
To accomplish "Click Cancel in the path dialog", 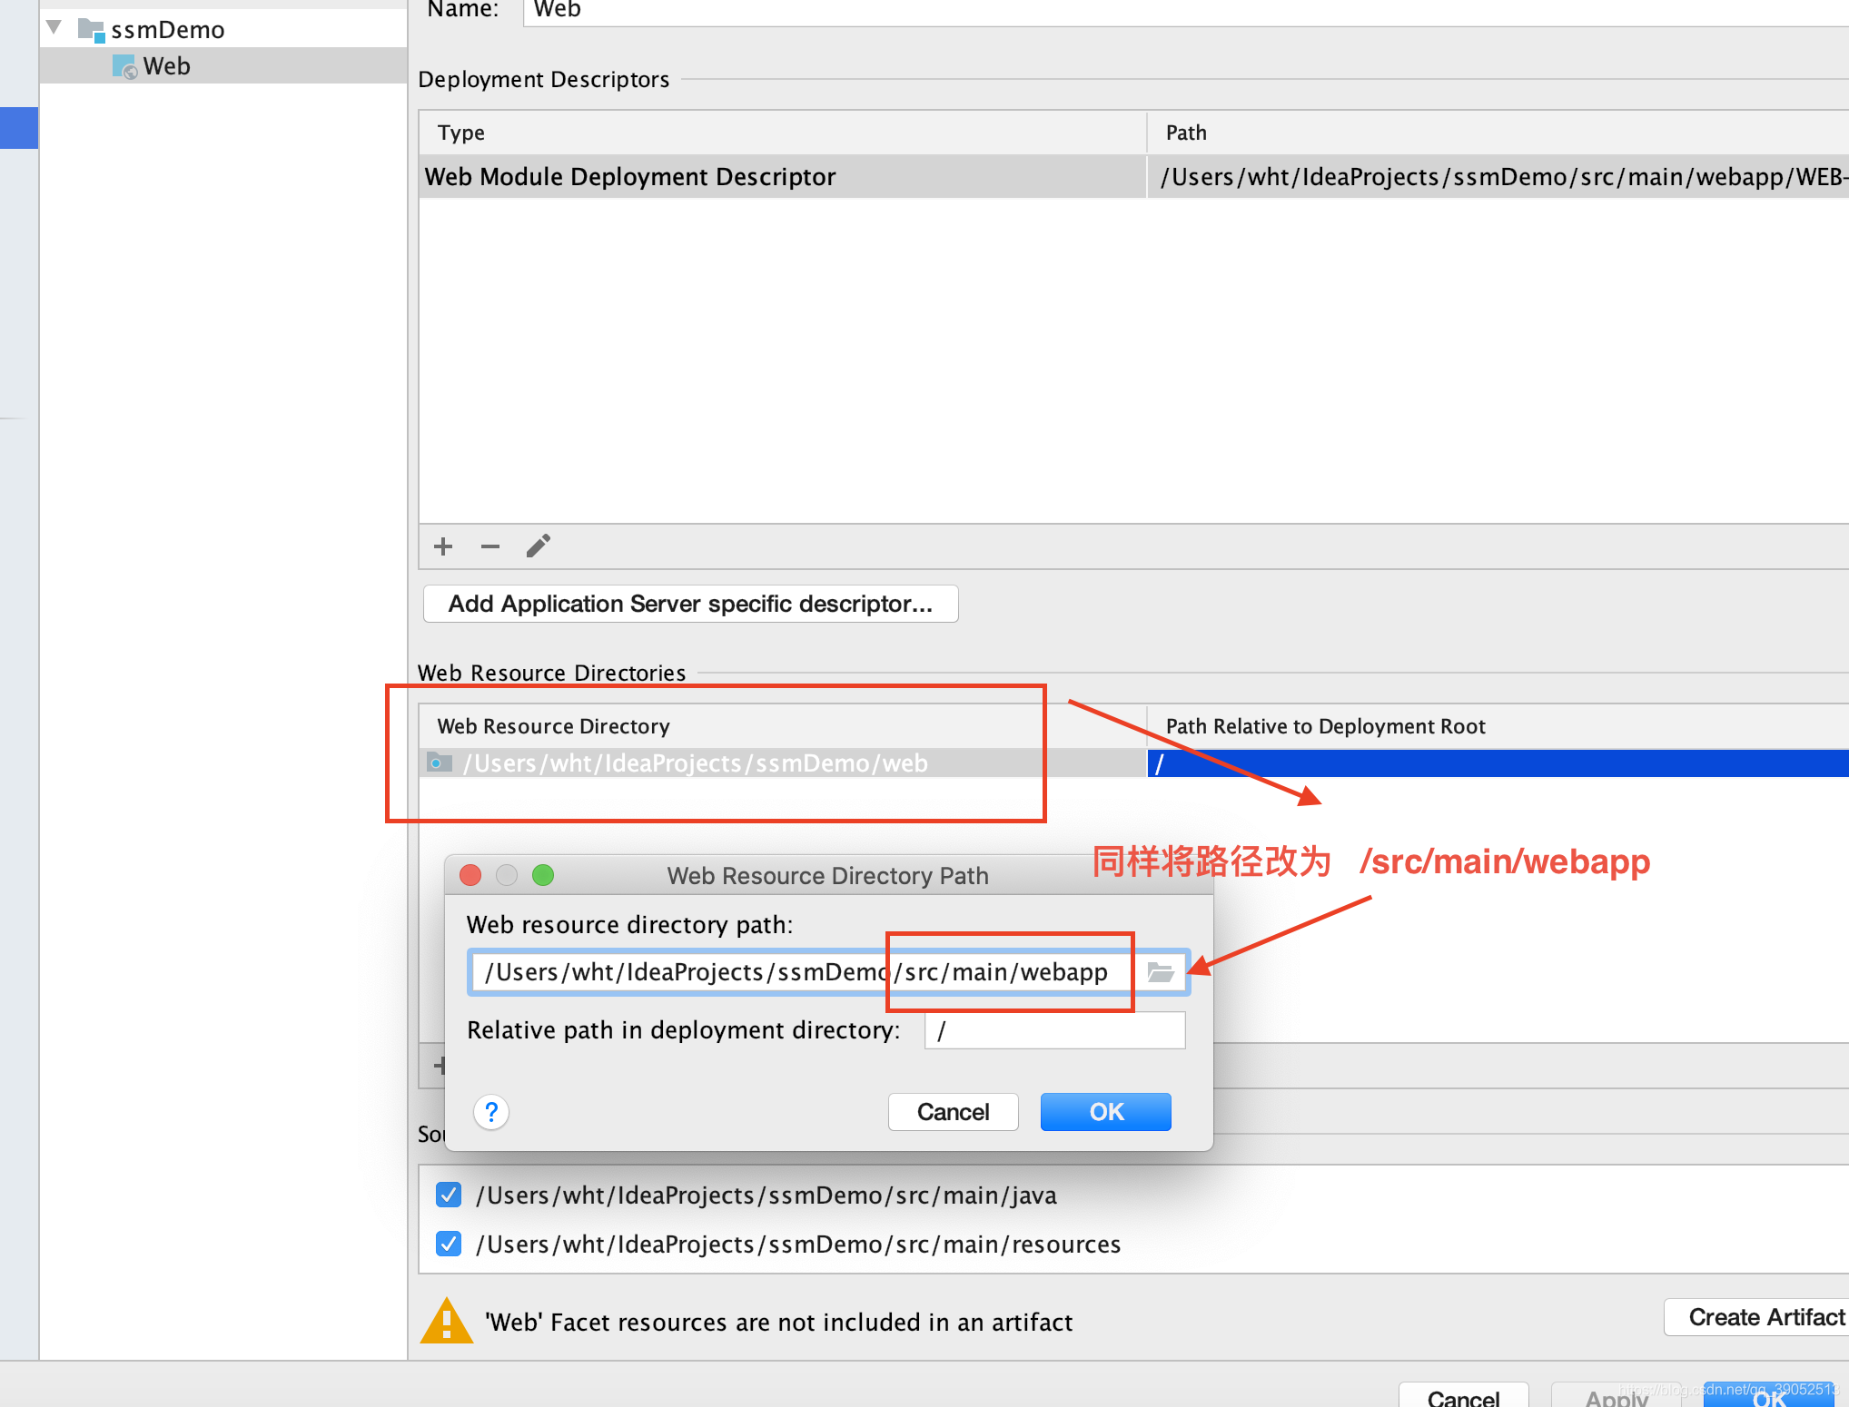I will click(x=953, y=1112).
